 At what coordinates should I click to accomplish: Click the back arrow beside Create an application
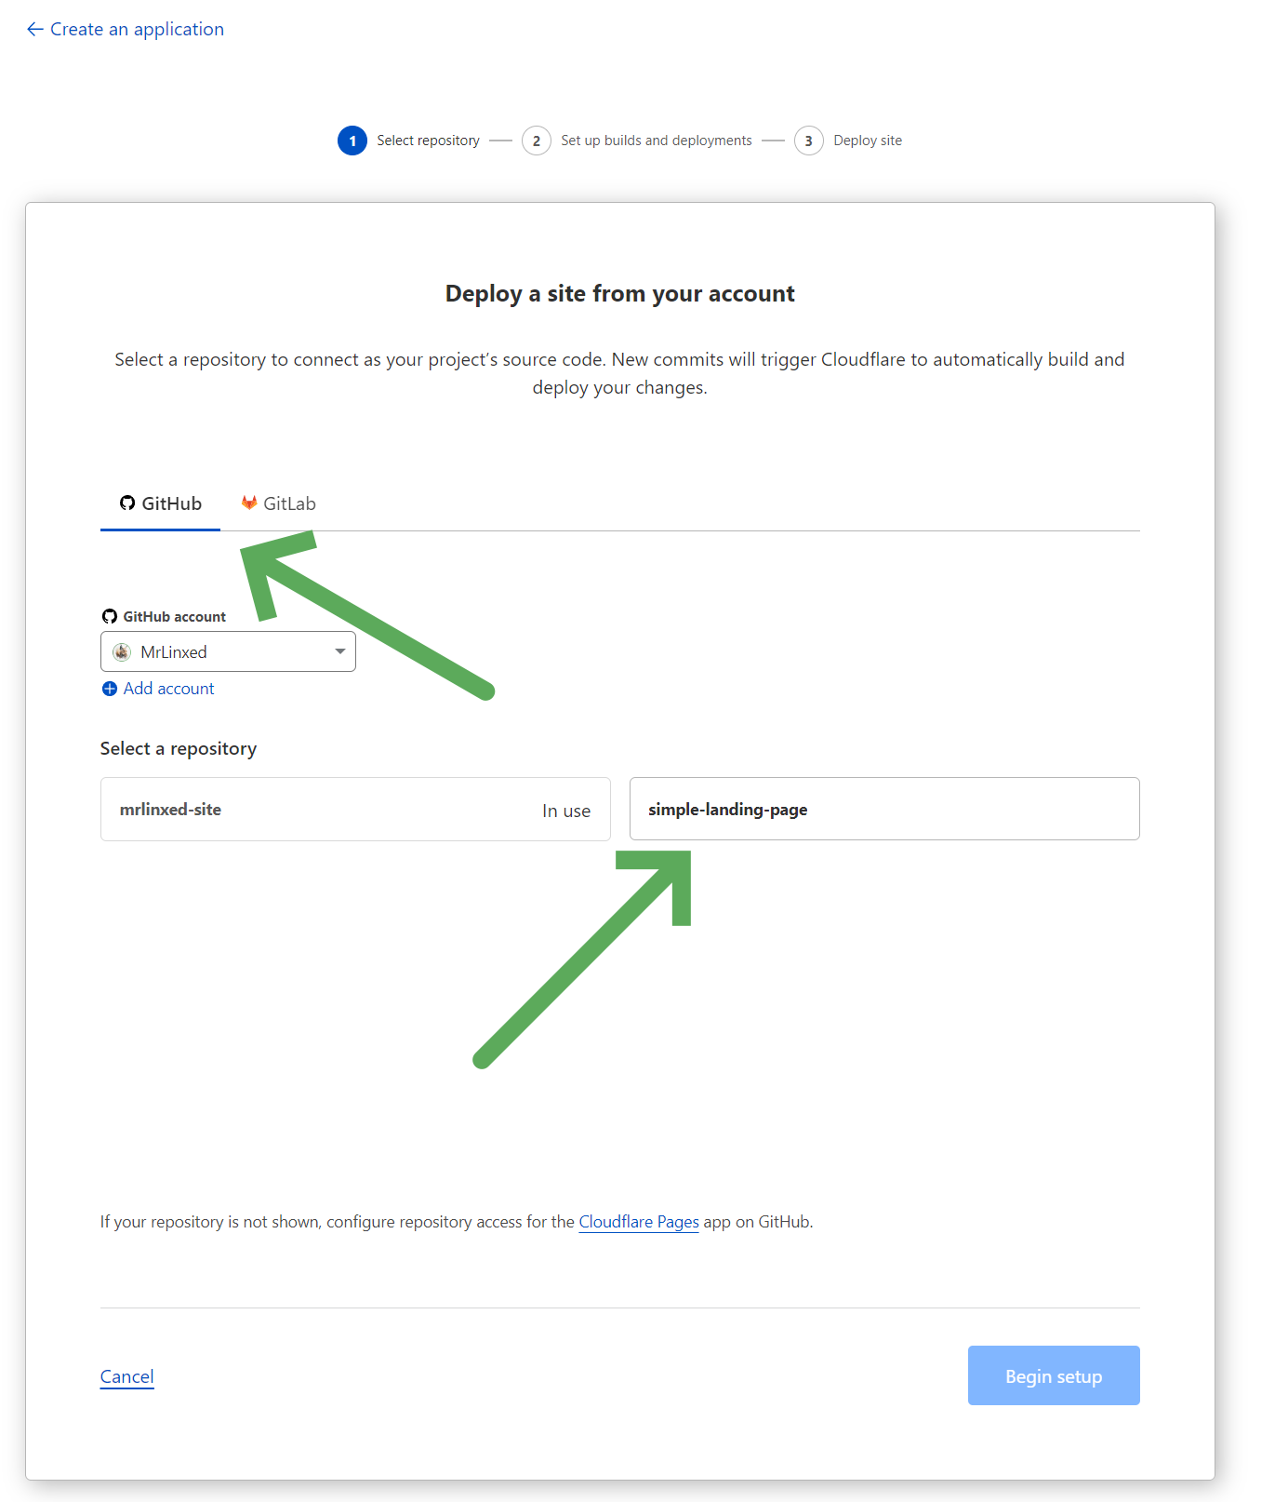pos(34,29)
